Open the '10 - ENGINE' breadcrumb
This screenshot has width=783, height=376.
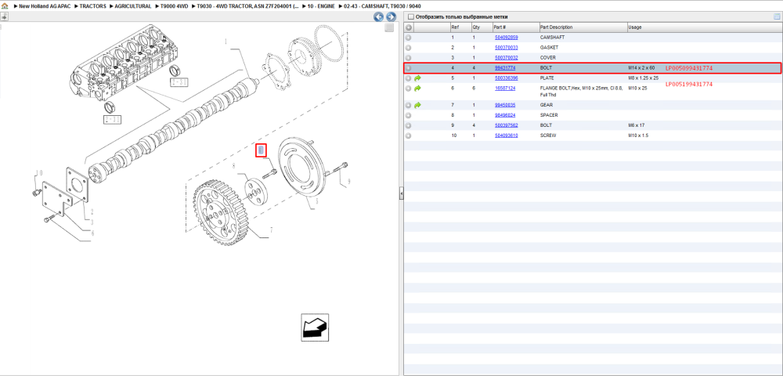tap(319, 6)
